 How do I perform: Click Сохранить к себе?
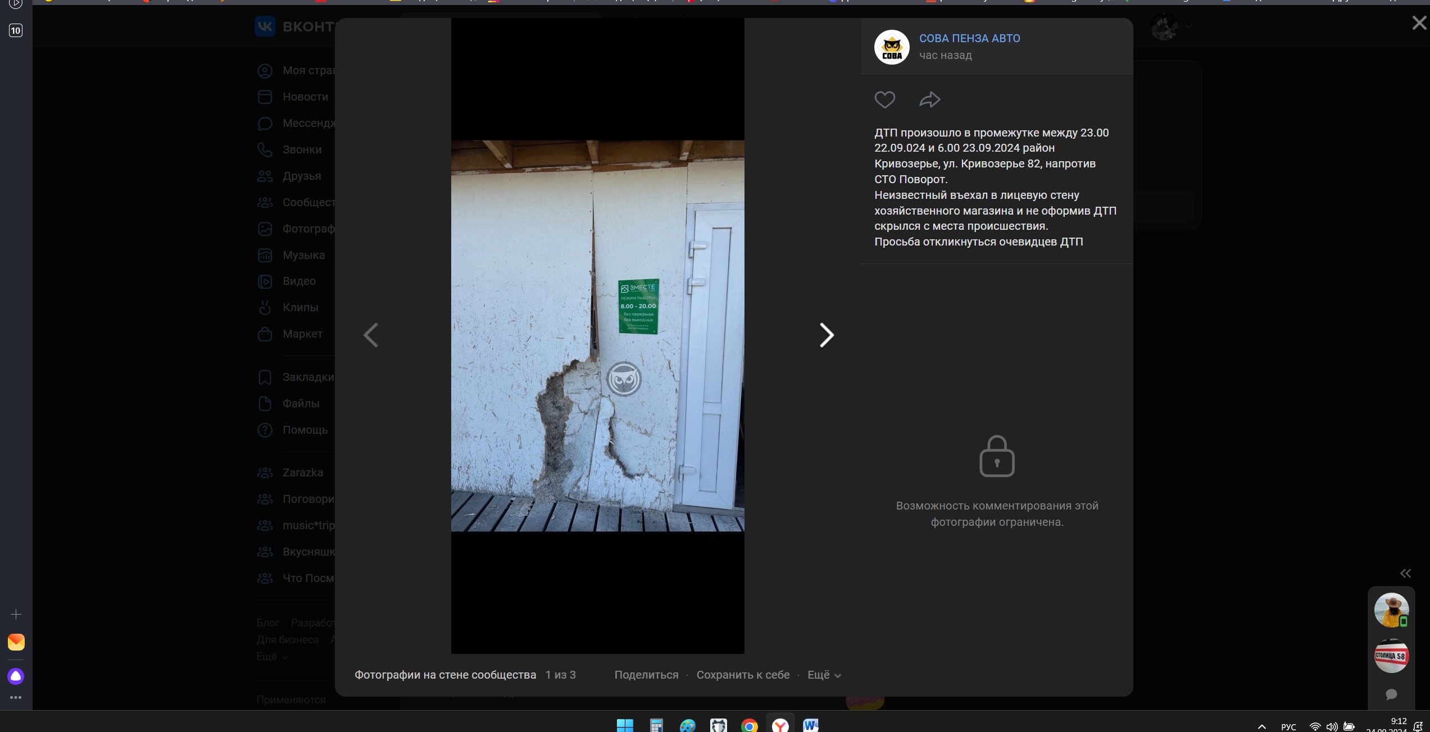tap(743, 675)
